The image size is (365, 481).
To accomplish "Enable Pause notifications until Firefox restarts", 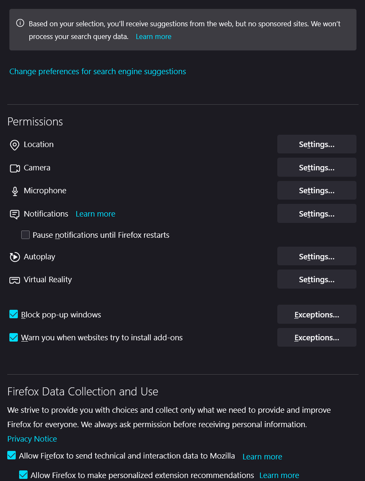I will coord(25,235).
